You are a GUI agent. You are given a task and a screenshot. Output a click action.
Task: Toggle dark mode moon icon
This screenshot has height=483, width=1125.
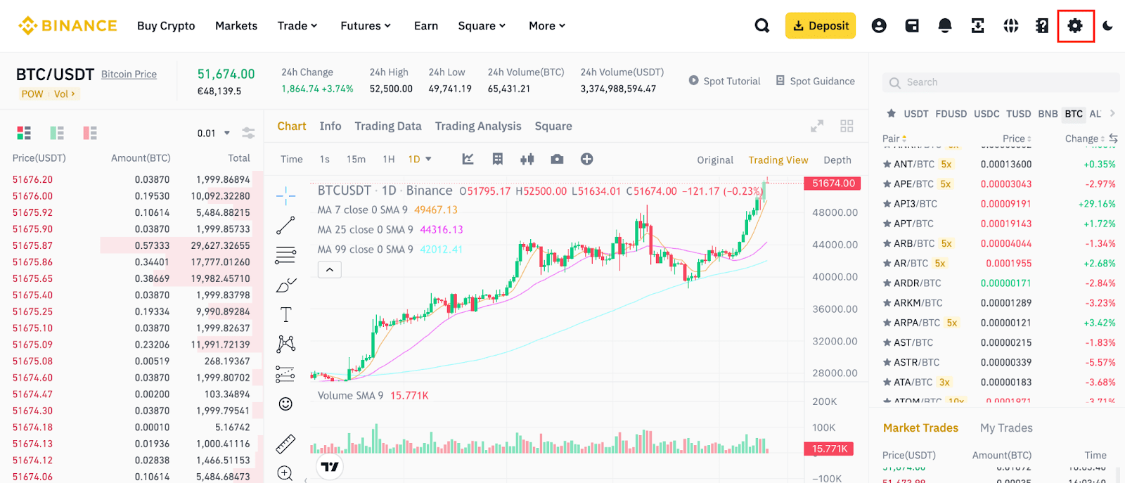pos(1107,26)
